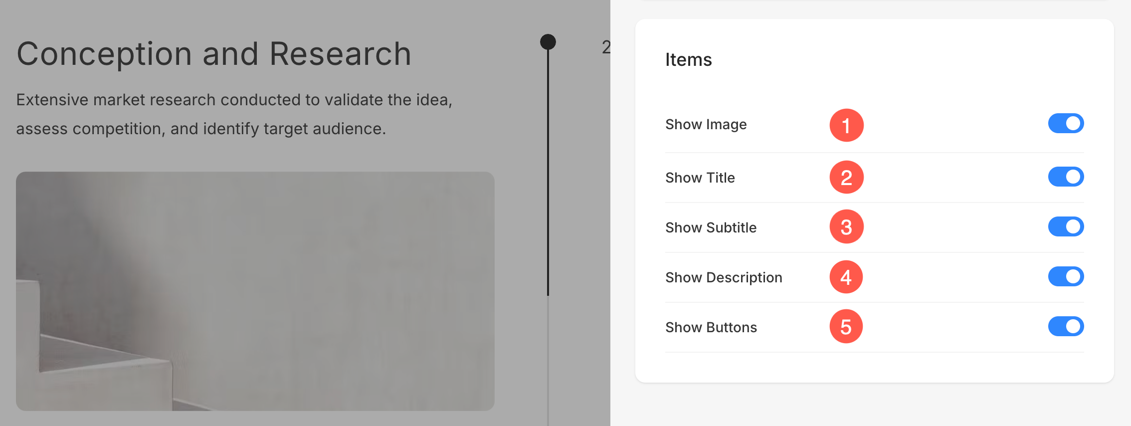Disable the Show Title toggle
The width and height of the screenshot is (1131, 426).
coord(1066,177)
